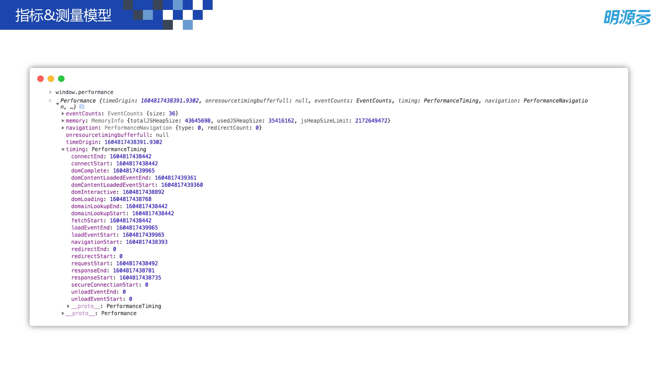Expand __proto__: Performance

tap(63, 313)
